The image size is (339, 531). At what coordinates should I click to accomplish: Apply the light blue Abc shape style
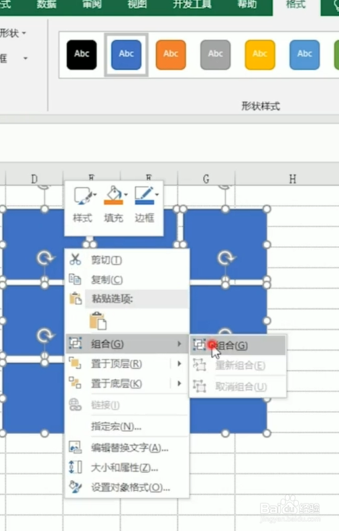click(304, 54)
